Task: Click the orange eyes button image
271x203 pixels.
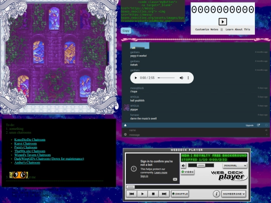Action: click(x=19, y=175)
